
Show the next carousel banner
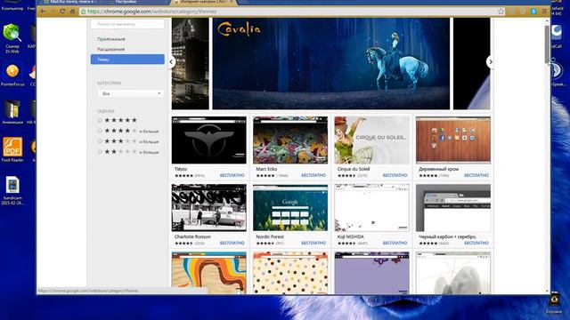coord(491,61)
